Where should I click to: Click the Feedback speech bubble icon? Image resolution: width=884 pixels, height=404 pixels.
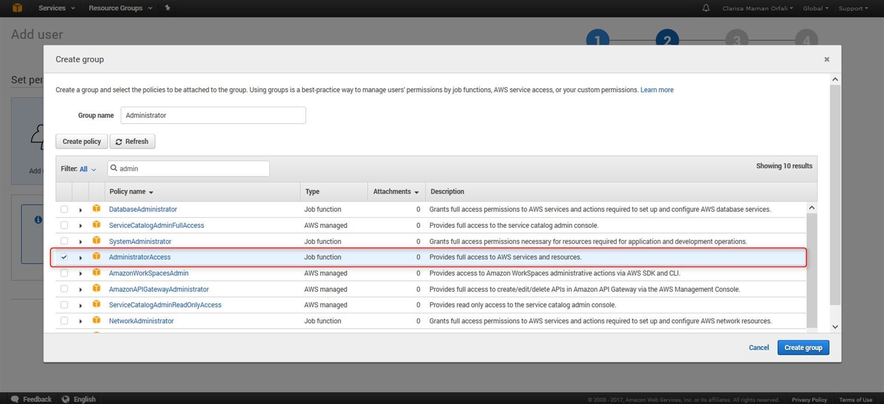point(15,399)
